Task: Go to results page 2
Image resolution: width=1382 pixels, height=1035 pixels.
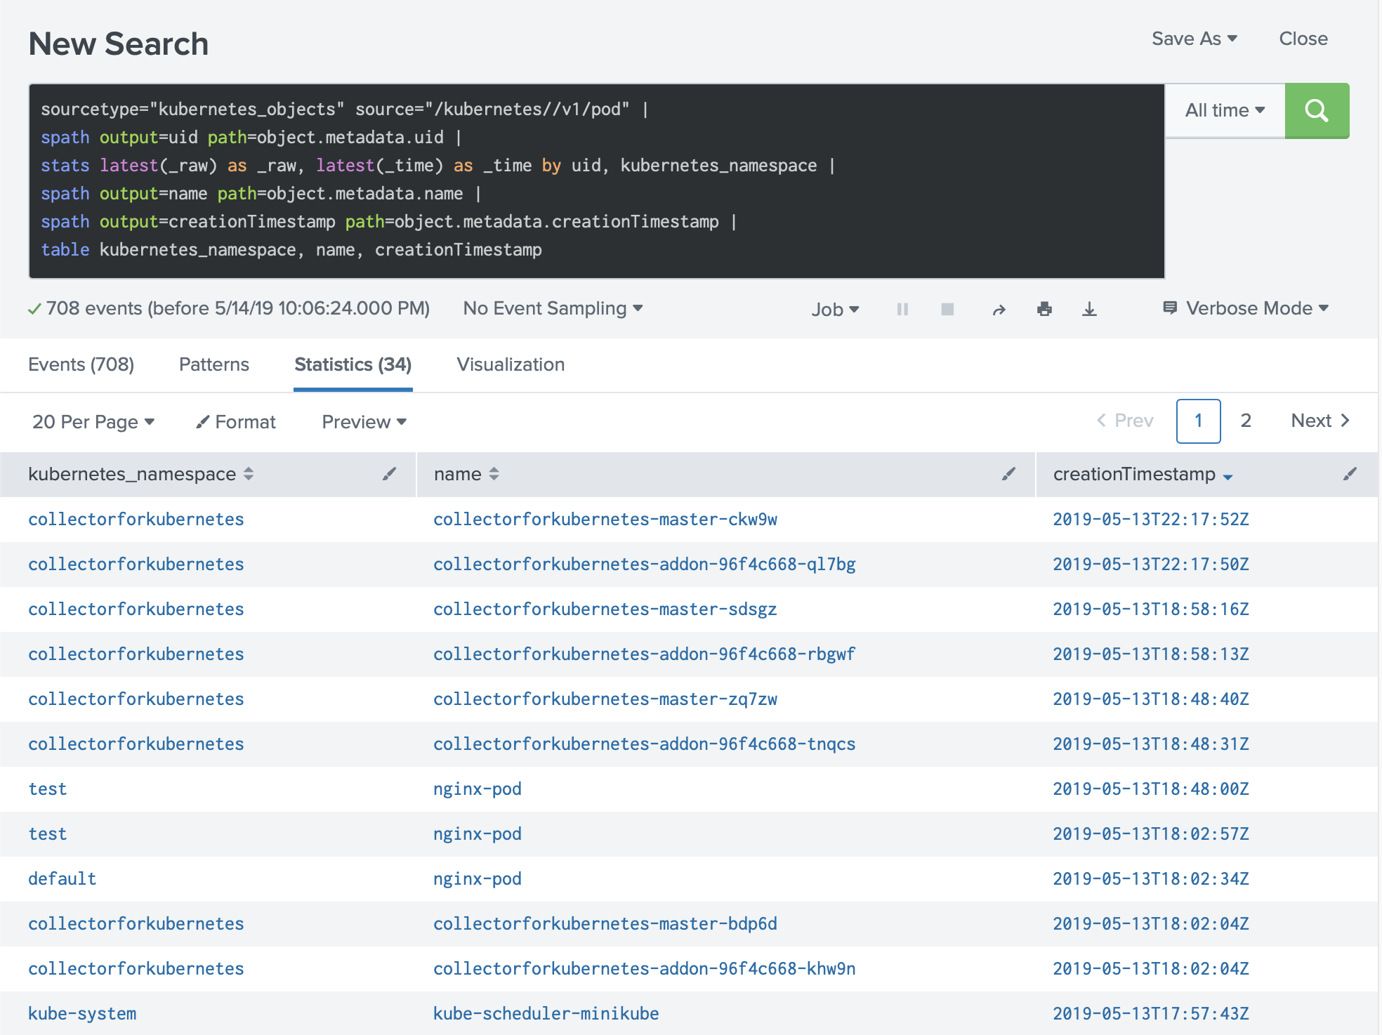Action: click(1246, 421)
